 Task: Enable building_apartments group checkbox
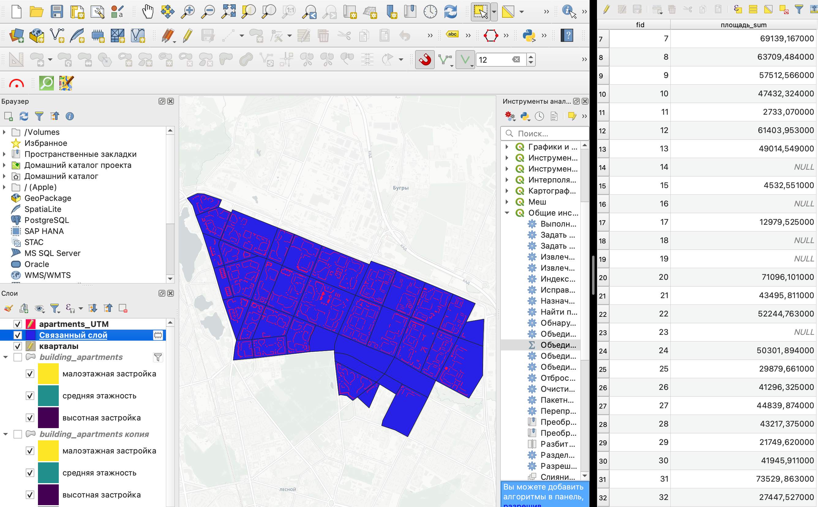click(18, 357)
